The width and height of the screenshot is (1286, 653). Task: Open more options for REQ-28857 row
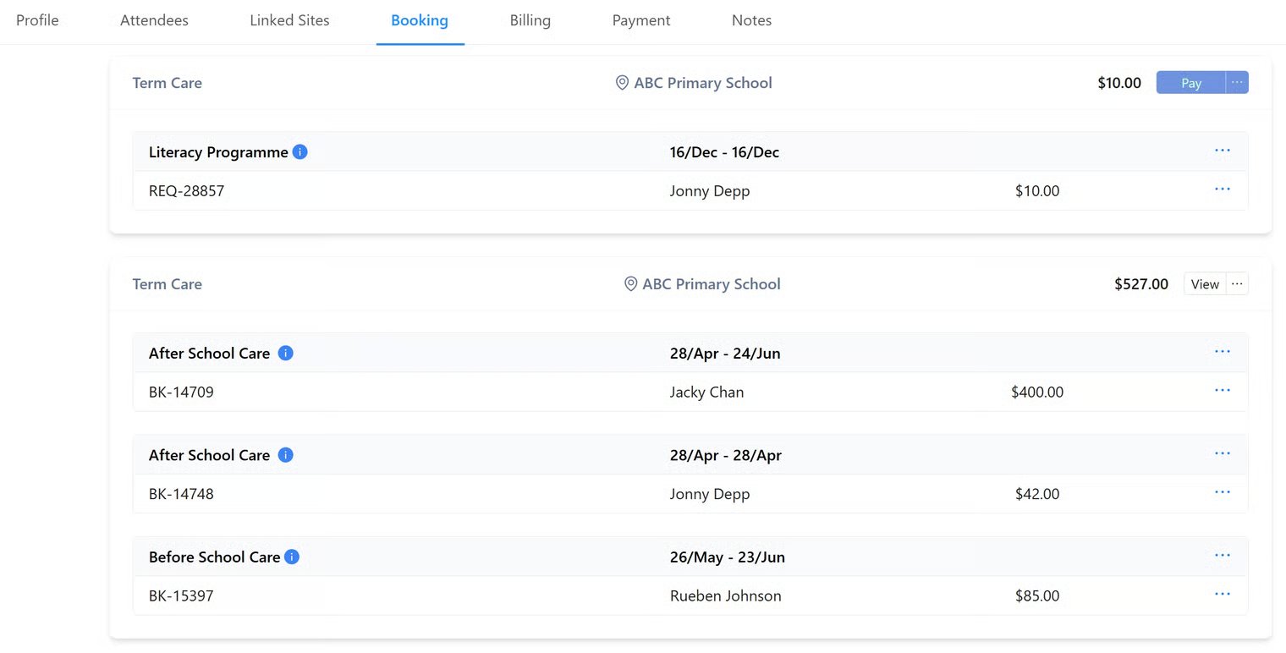coord(1222,189)
